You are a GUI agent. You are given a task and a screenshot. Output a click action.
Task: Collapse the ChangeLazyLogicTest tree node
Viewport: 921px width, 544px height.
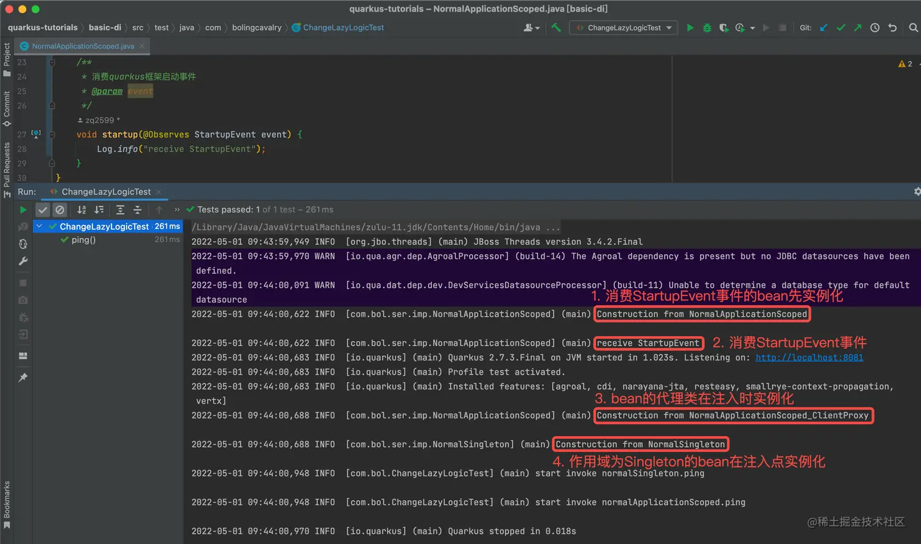click(39, 226)
